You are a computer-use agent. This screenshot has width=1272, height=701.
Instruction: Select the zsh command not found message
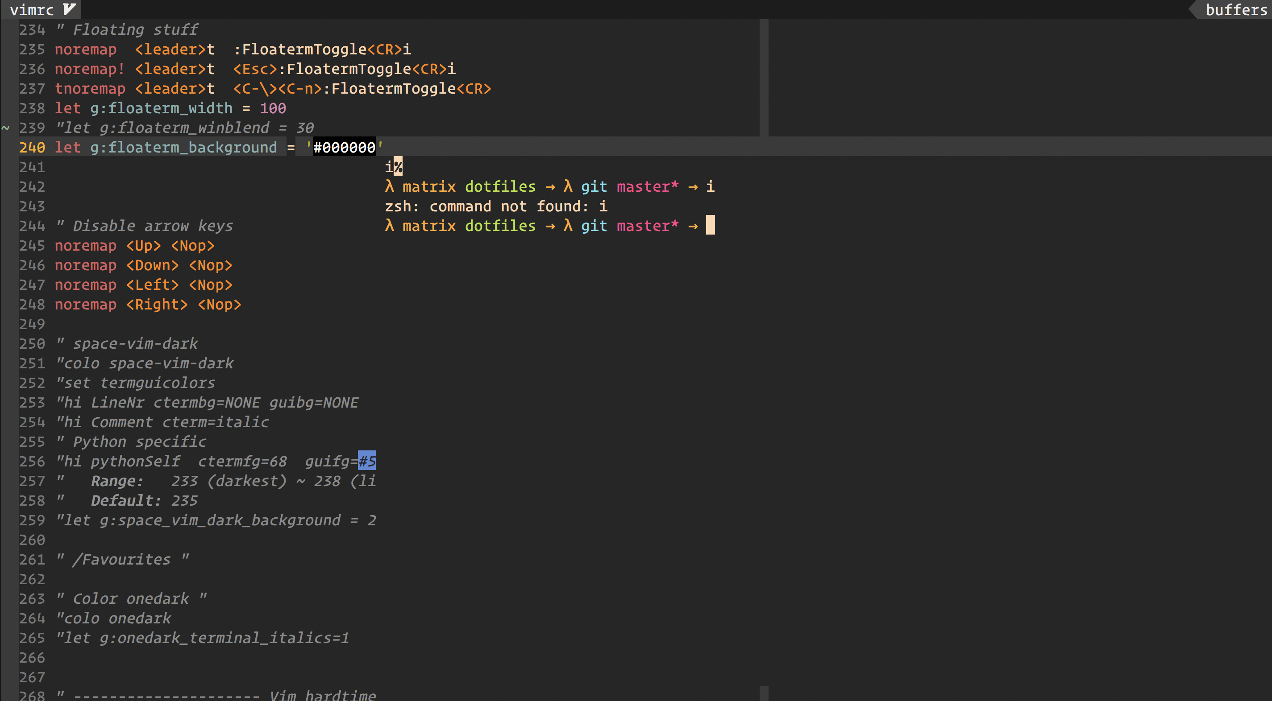496,206
